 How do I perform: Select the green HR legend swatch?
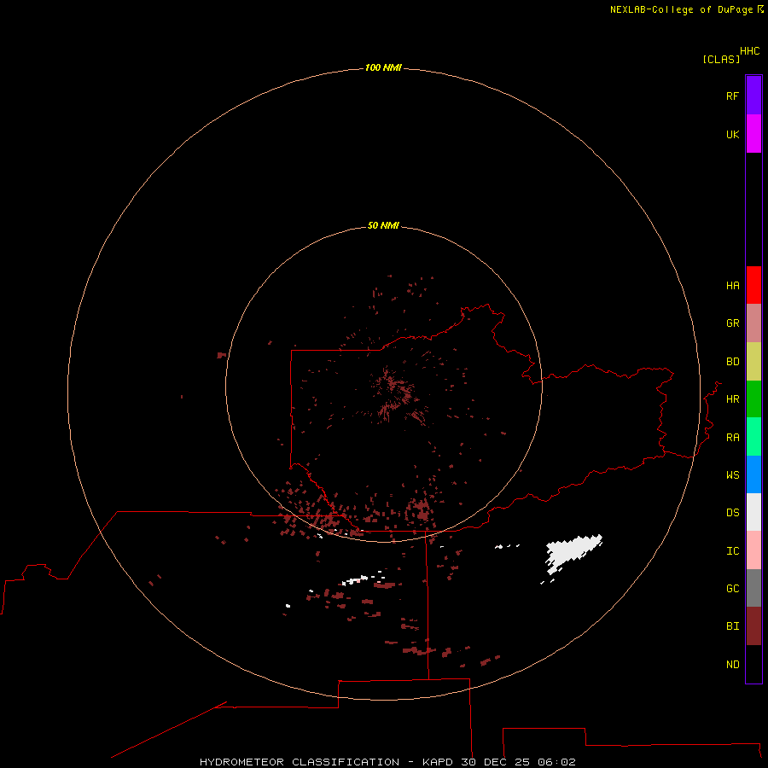[753, 399]
